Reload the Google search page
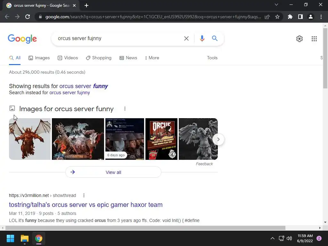328x246 pixels. pos(28,17)
